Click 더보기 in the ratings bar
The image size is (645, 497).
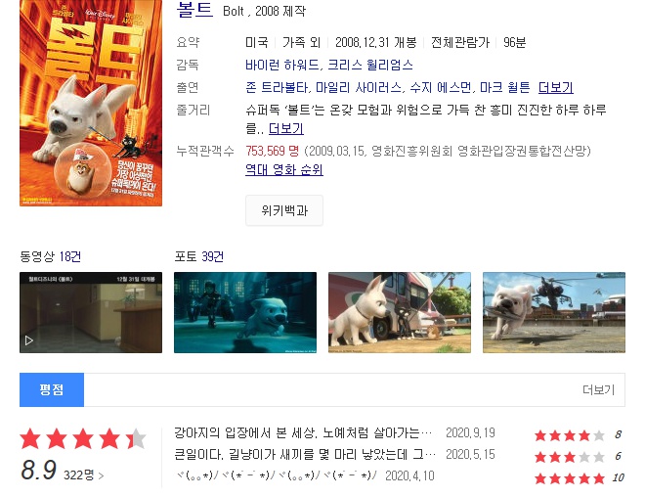pyautogui.click(x=598, y=390)
